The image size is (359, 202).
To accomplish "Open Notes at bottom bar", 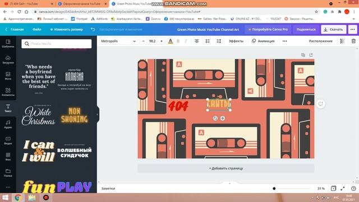I will click(108, 189).
